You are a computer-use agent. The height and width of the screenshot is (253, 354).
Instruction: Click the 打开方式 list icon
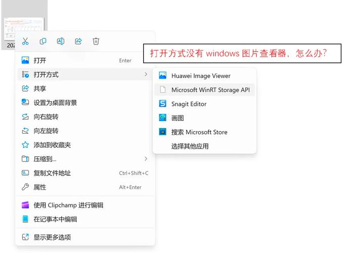(25, 74)
